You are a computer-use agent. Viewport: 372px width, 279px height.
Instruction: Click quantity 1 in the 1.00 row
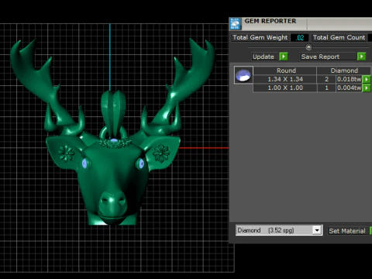coord(326,88)
